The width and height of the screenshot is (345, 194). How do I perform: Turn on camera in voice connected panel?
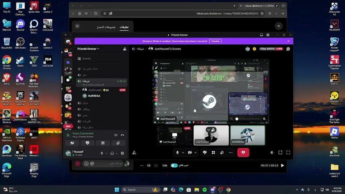[72, 143]
